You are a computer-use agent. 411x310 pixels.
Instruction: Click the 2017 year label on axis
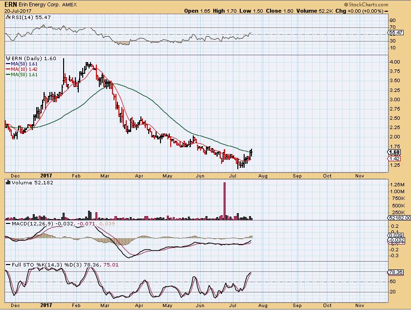pos(46,175)
